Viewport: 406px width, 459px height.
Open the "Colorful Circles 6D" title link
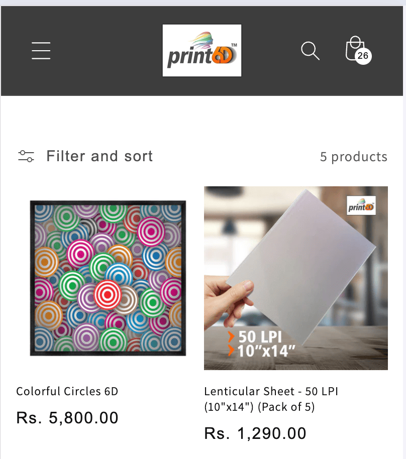(67, 391)
